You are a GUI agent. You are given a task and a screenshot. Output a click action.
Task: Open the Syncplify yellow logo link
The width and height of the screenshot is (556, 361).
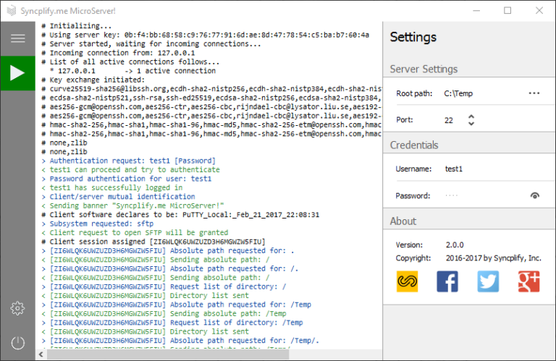[407, 281]
